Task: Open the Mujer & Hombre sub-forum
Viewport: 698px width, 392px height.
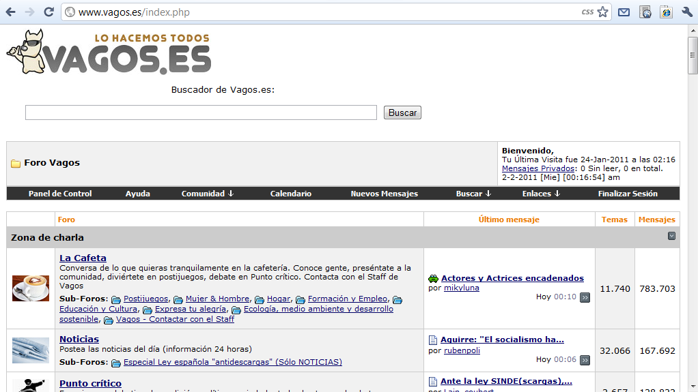Action: (x=217, y=299)
